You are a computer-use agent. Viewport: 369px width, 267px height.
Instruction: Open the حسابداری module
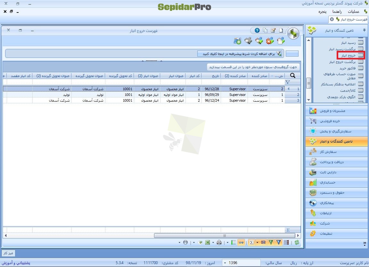click(337, 183)
